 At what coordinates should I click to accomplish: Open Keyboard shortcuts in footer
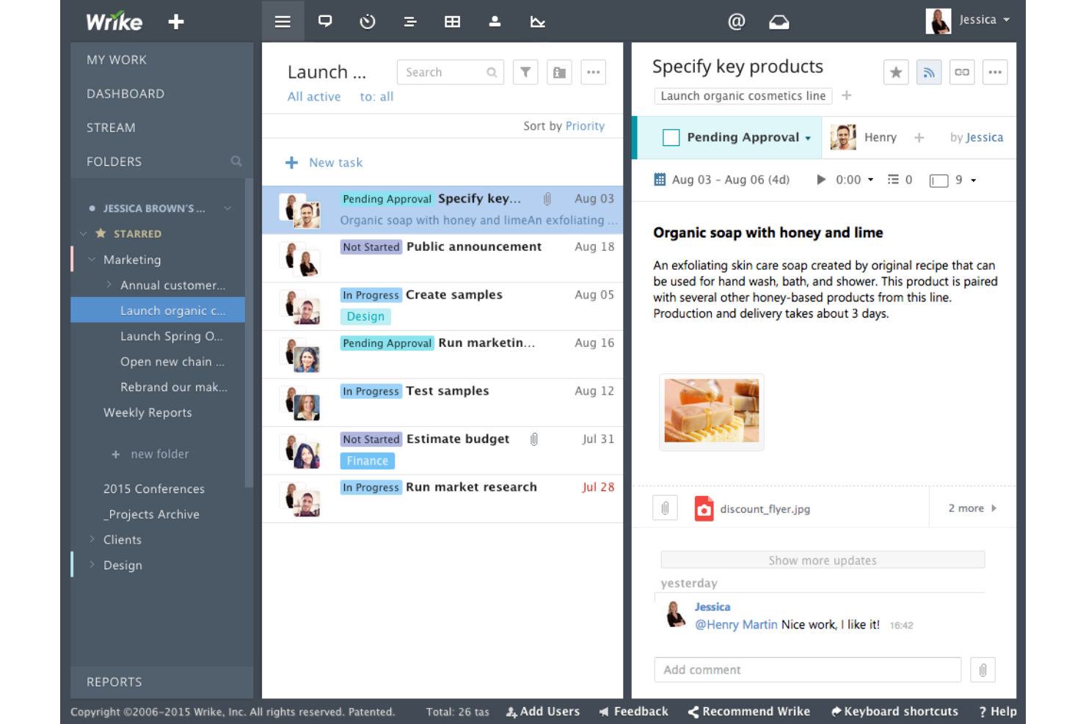point(894,712)
